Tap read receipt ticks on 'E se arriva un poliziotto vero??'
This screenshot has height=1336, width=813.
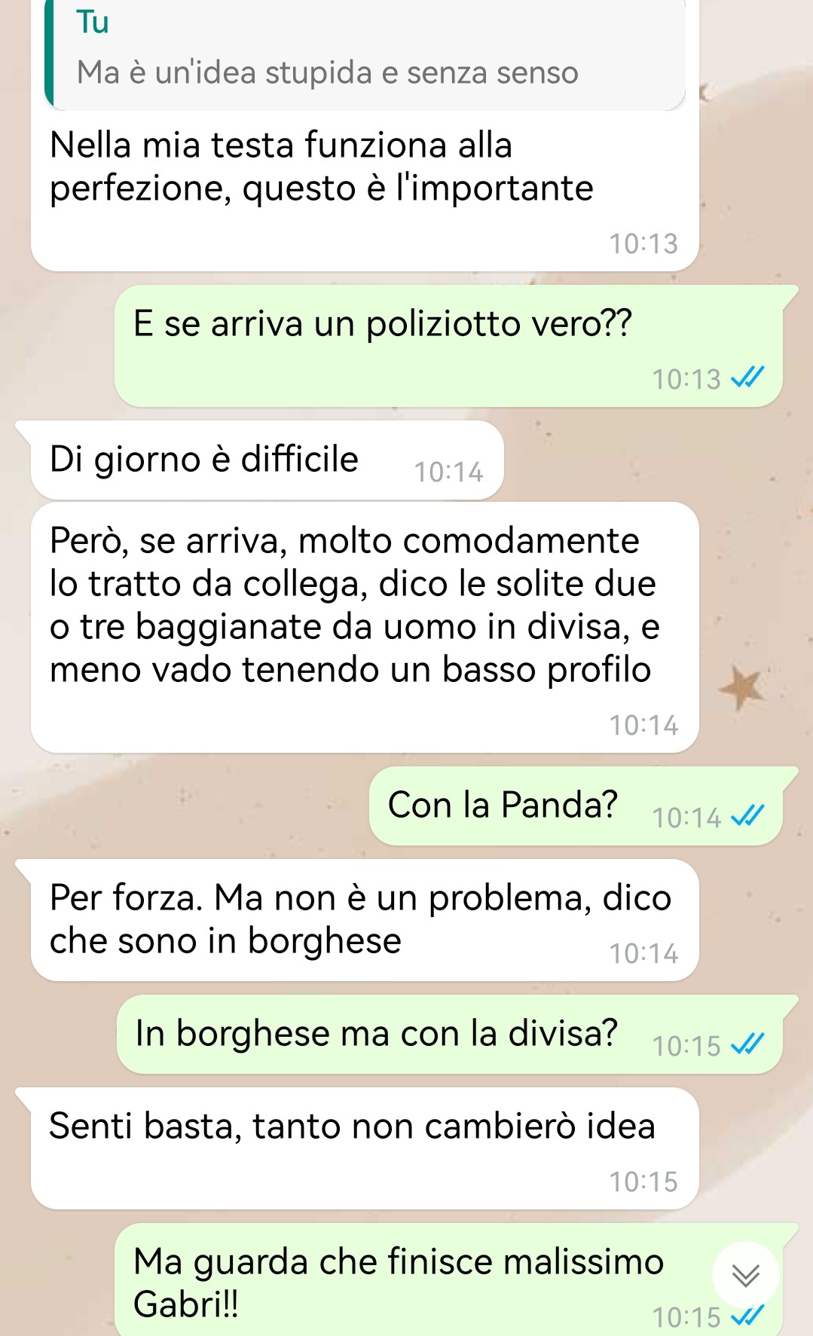(x=748, y=378)
